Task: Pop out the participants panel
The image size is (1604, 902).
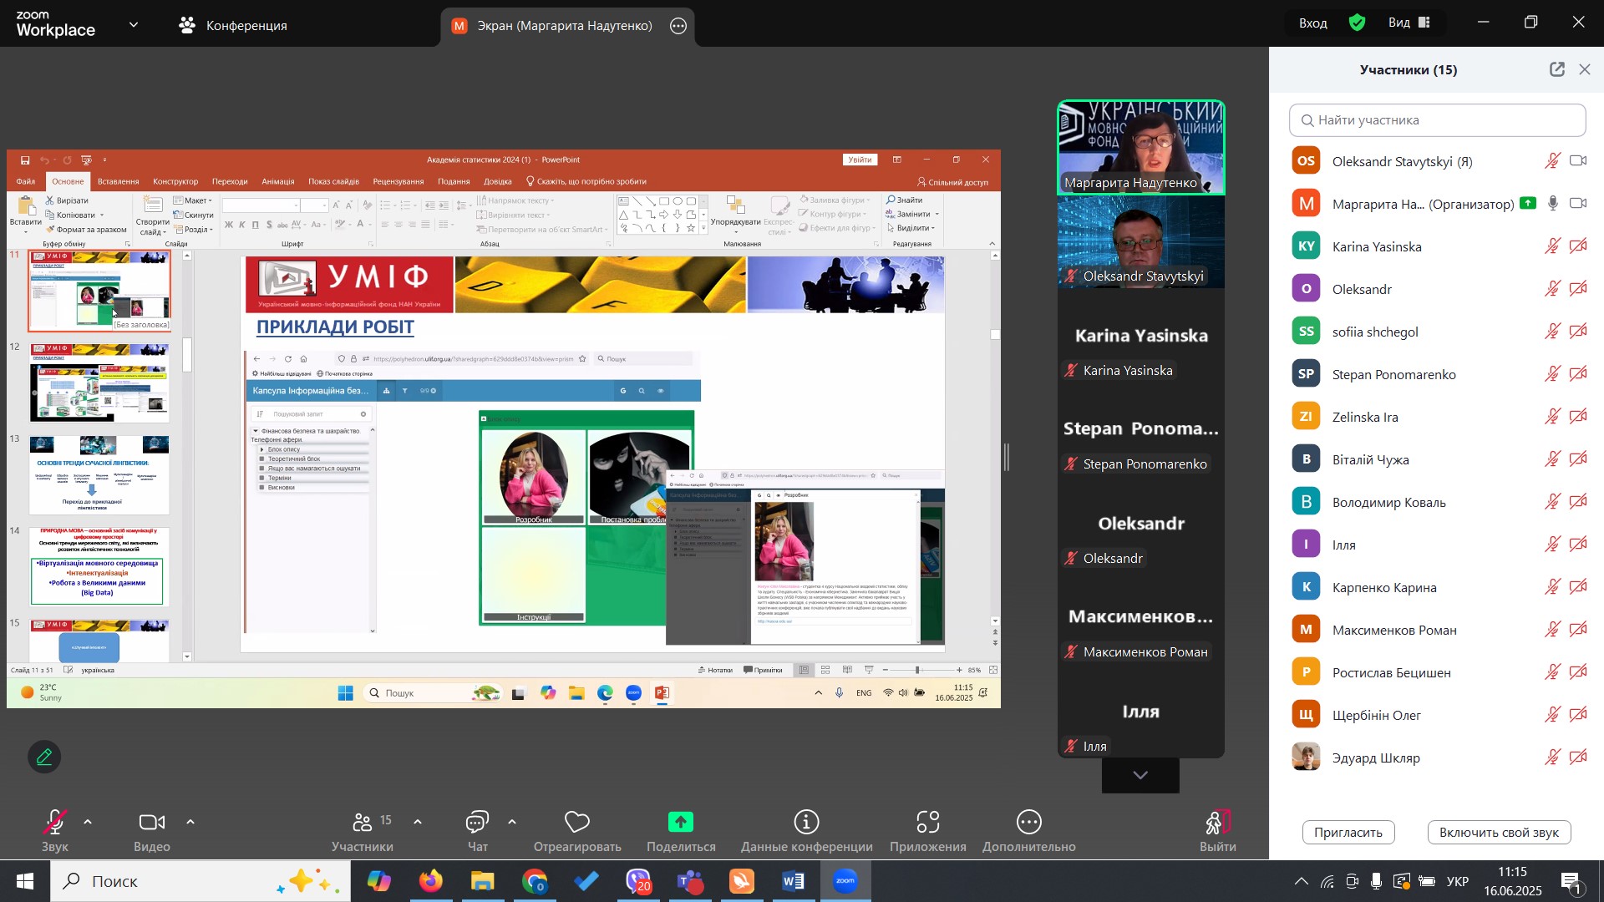Action: coord(1556,70)
